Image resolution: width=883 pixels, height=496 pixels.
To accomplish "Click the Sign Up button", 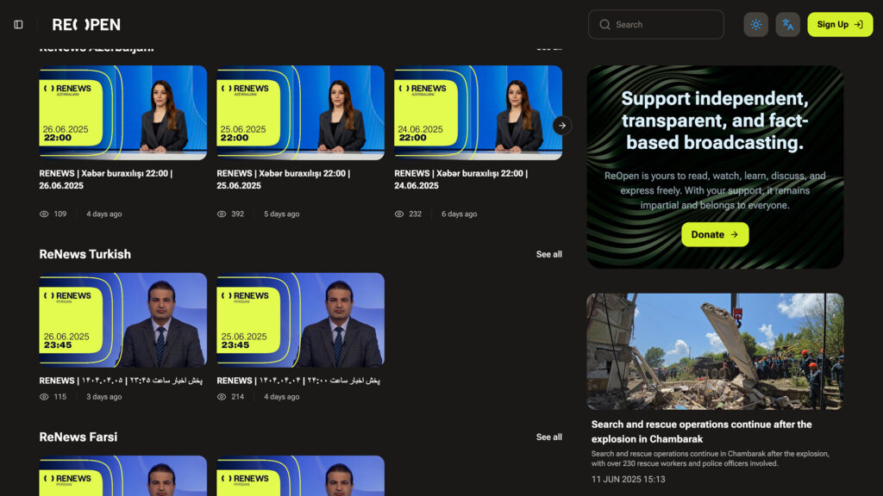I will pyautogui.click(x=840, y=25).
